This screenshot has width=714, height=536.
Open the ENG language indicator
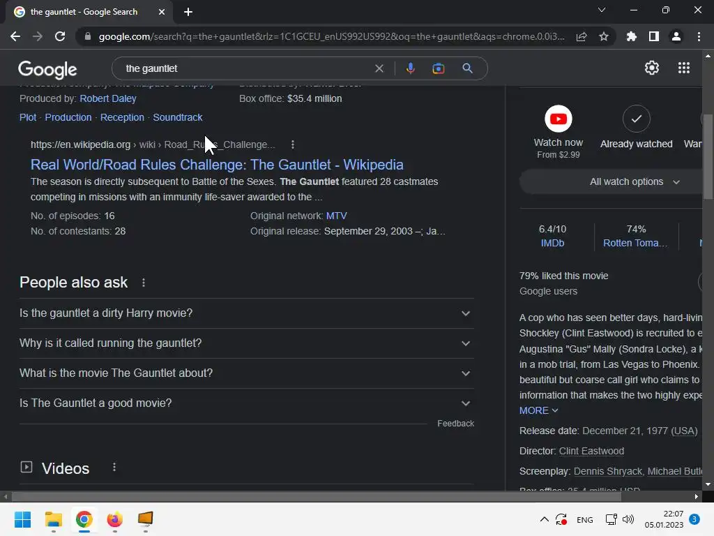tap(585, 519)
